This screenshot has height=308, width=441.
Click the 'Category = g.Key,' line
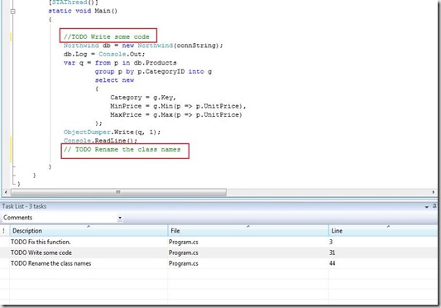click(143, 98)
